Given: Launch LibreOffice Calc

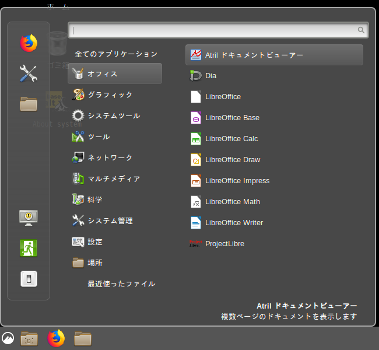Looking at the screenshot, I should pos(274,139).
